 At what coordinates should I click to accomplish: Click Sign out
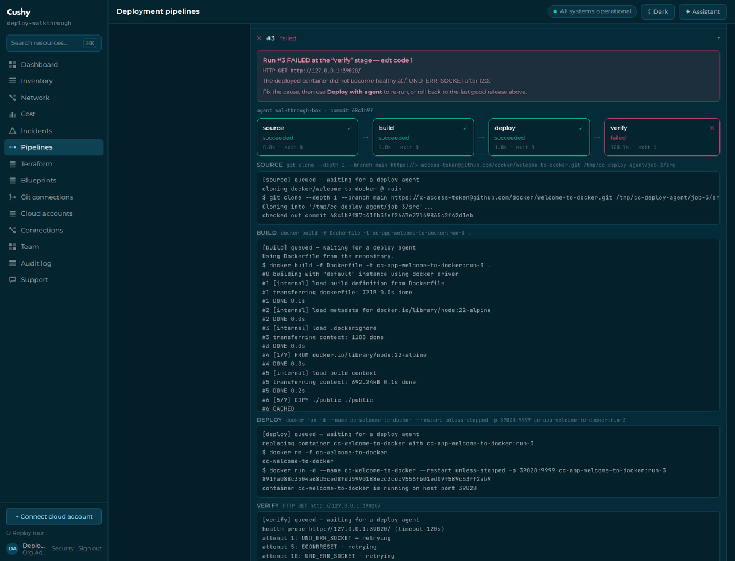coord(90,548)
